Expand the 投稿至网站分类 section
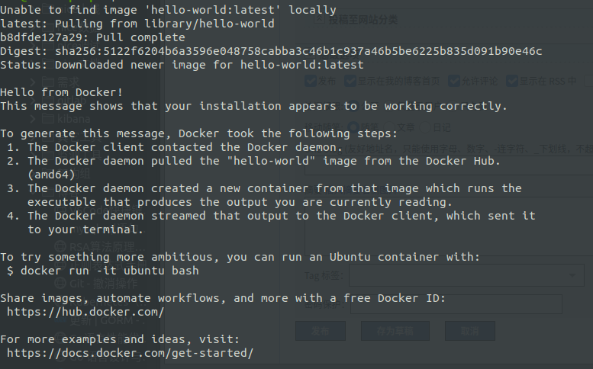 tap(321, 21)
